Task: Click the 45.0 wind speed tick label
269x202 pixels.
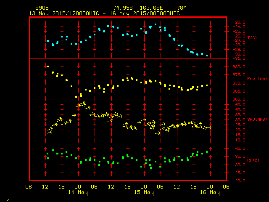Action: 240,105
